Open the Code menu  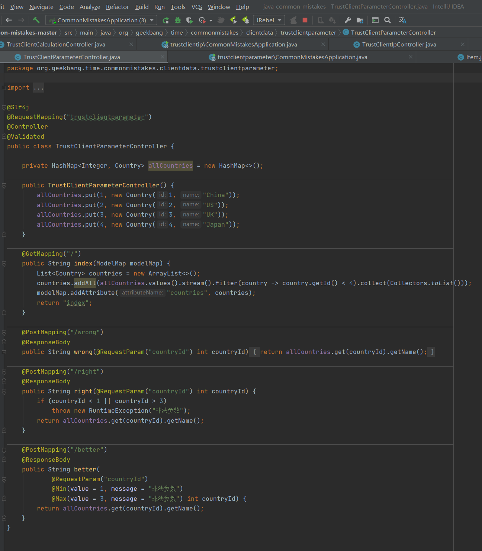(67, 7)
